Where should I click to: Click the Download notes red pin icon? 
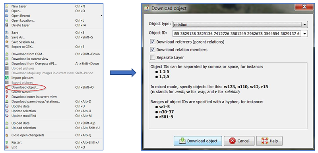click(7, 97)
